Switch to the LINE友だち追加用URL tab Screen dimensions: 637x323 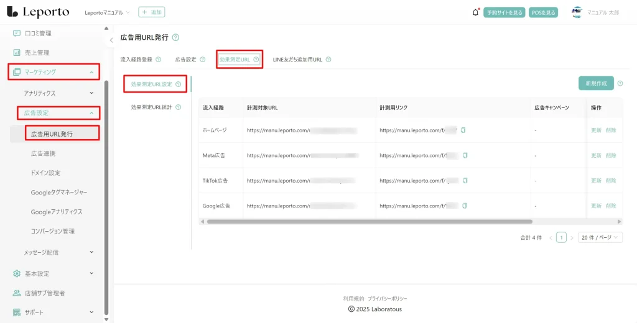click(297, 60)
